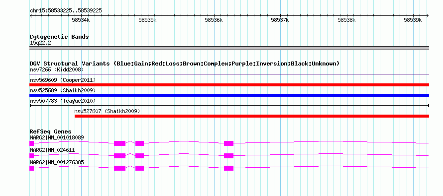Click the right arrowhead of the ruler
Screen dimensions: 443x196
pos(428,15)
